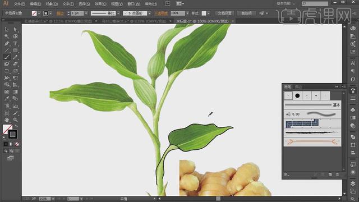Select the Shape Builder tool

[7, 85]
